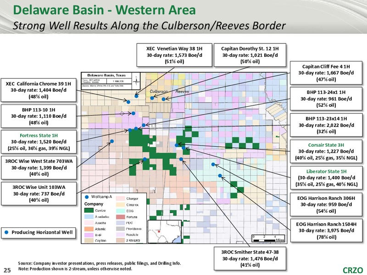Click the EOG mint legend swatch
This screenshot has height=275, width=367.
coord(120,211)
